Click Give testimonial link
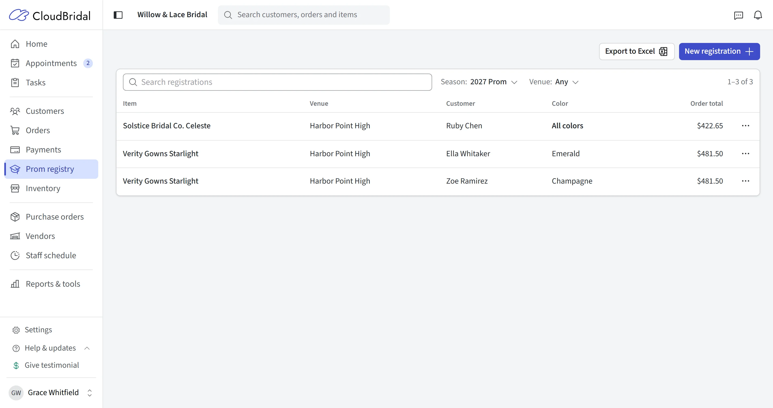 pyautogui.click(x=52, y=365)
